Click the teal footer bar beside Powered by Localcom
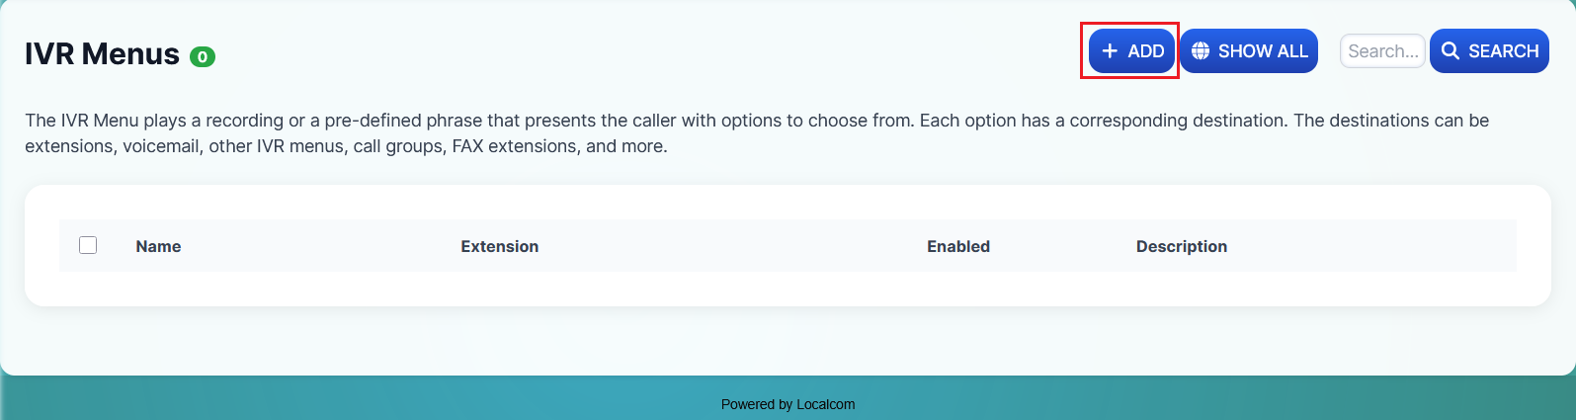1576x420 pixels. 395,400
